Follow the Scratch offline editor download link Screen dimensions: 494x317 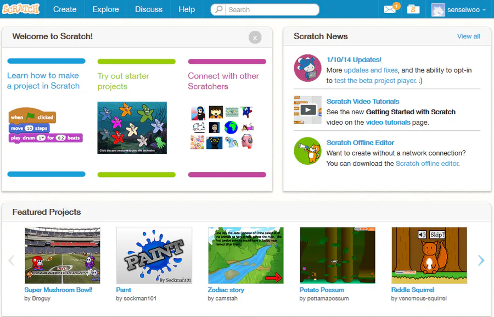point(427,163)
